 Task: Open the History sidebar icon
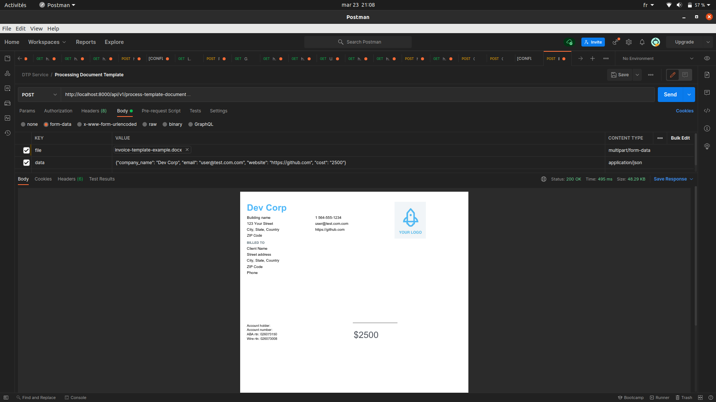point(7,133)
